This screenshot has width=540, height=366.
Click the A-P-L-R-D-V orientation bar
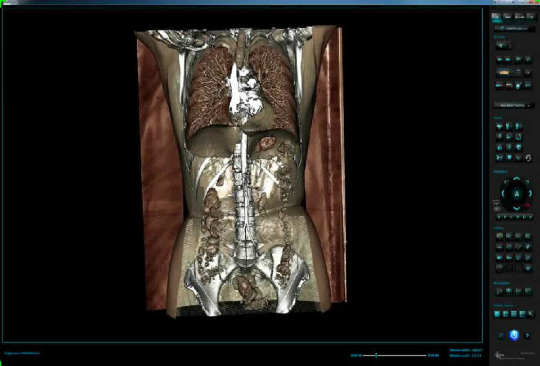[514, 217]
